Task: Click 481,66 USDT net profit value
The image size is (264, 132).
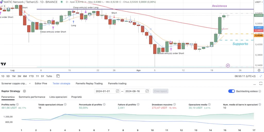Action: point(9,108)
